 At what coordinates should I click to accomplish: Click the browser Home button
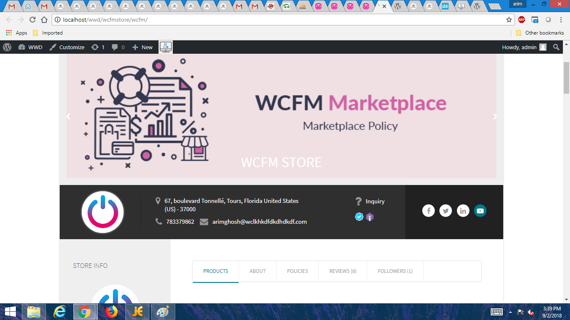[x=44, y=20]
